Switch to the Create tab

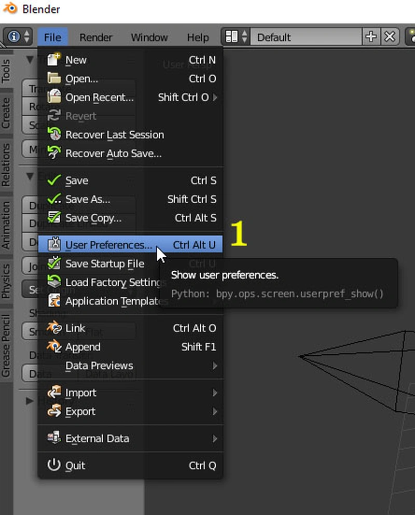coord(6,113)
